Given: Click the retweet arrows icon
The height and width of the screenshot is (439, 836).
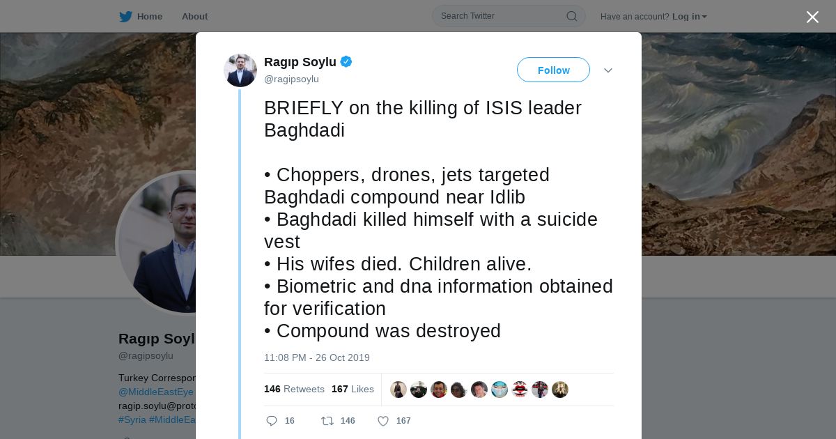Looking at the screenshot, I should click(x=327, y=421).
